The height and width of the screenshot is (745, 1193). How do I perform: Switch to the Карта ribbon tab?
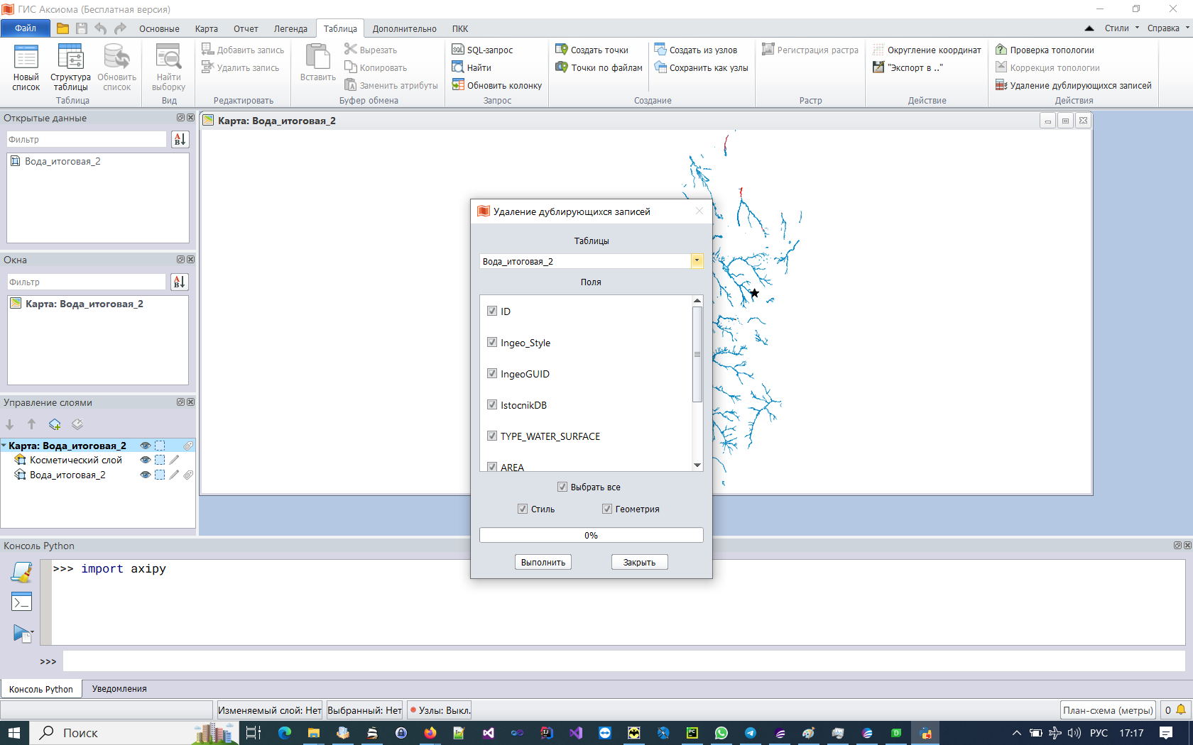pyautogui.click(x=206, y=29)
